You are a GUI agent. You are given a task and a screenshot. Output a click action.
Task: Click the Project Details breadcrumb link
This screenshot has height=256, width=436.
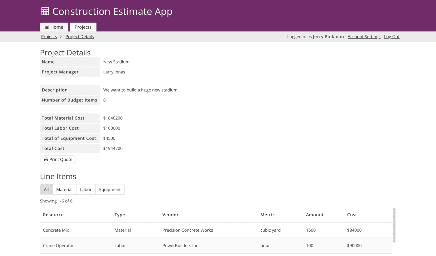pyautogui.click(x=79, y=36)
